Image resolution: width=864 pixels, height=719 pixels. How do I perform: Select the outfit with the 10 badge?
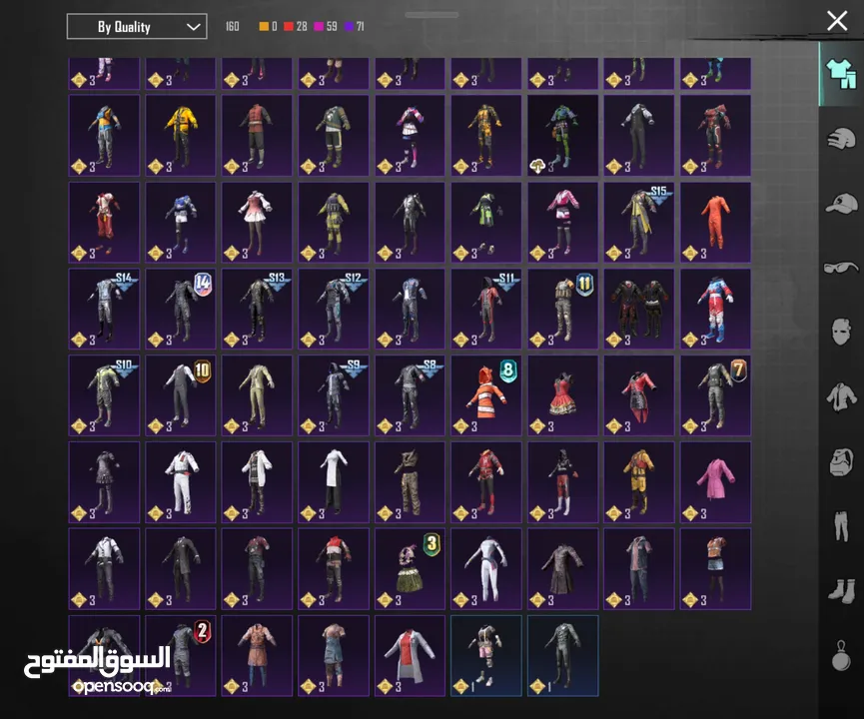[180, 395]
